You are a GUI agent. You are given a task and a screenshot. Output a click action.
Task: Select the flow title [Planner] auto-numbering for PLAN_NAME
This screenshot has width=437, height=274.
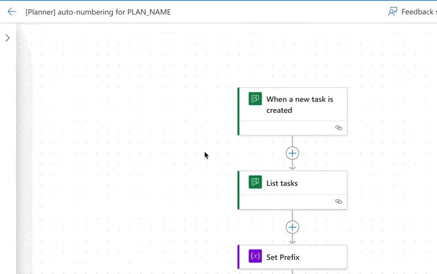click(98, 12)
